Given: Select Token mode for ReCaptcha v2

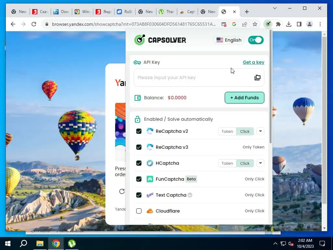Looking at the screenshot, I should click(227, 132).
